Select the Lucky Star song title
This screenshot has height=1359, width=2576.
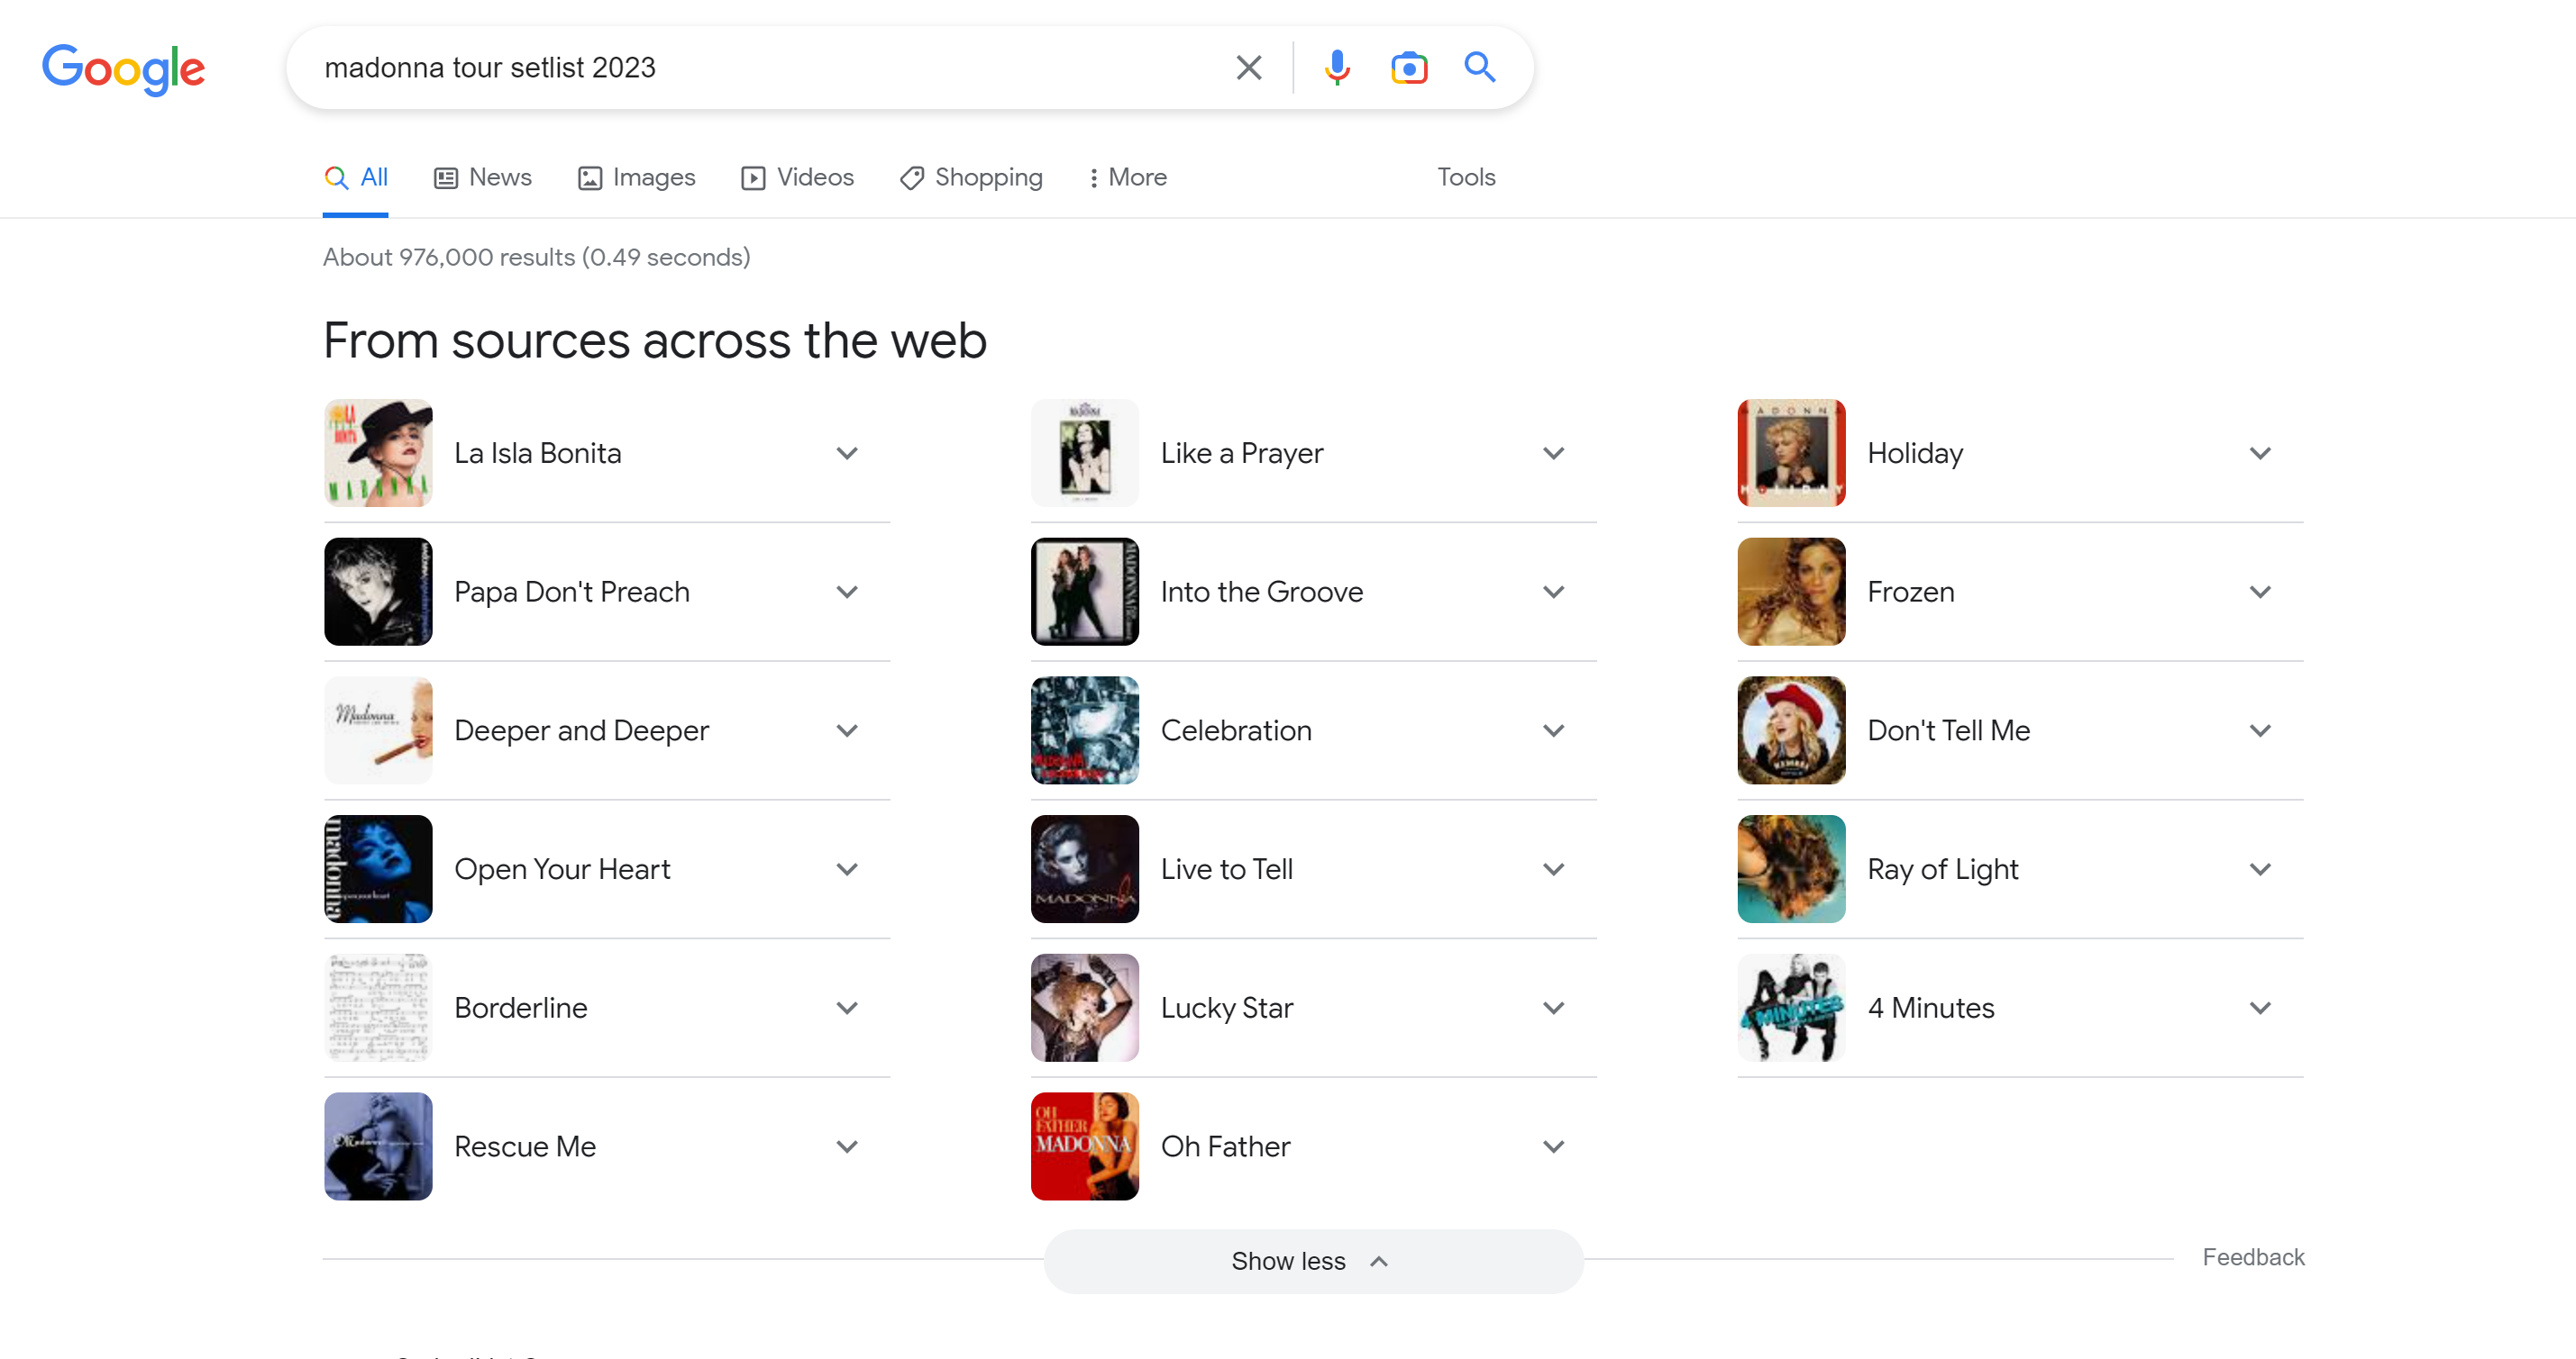pyautogui.click(x=1227, y=1010)
